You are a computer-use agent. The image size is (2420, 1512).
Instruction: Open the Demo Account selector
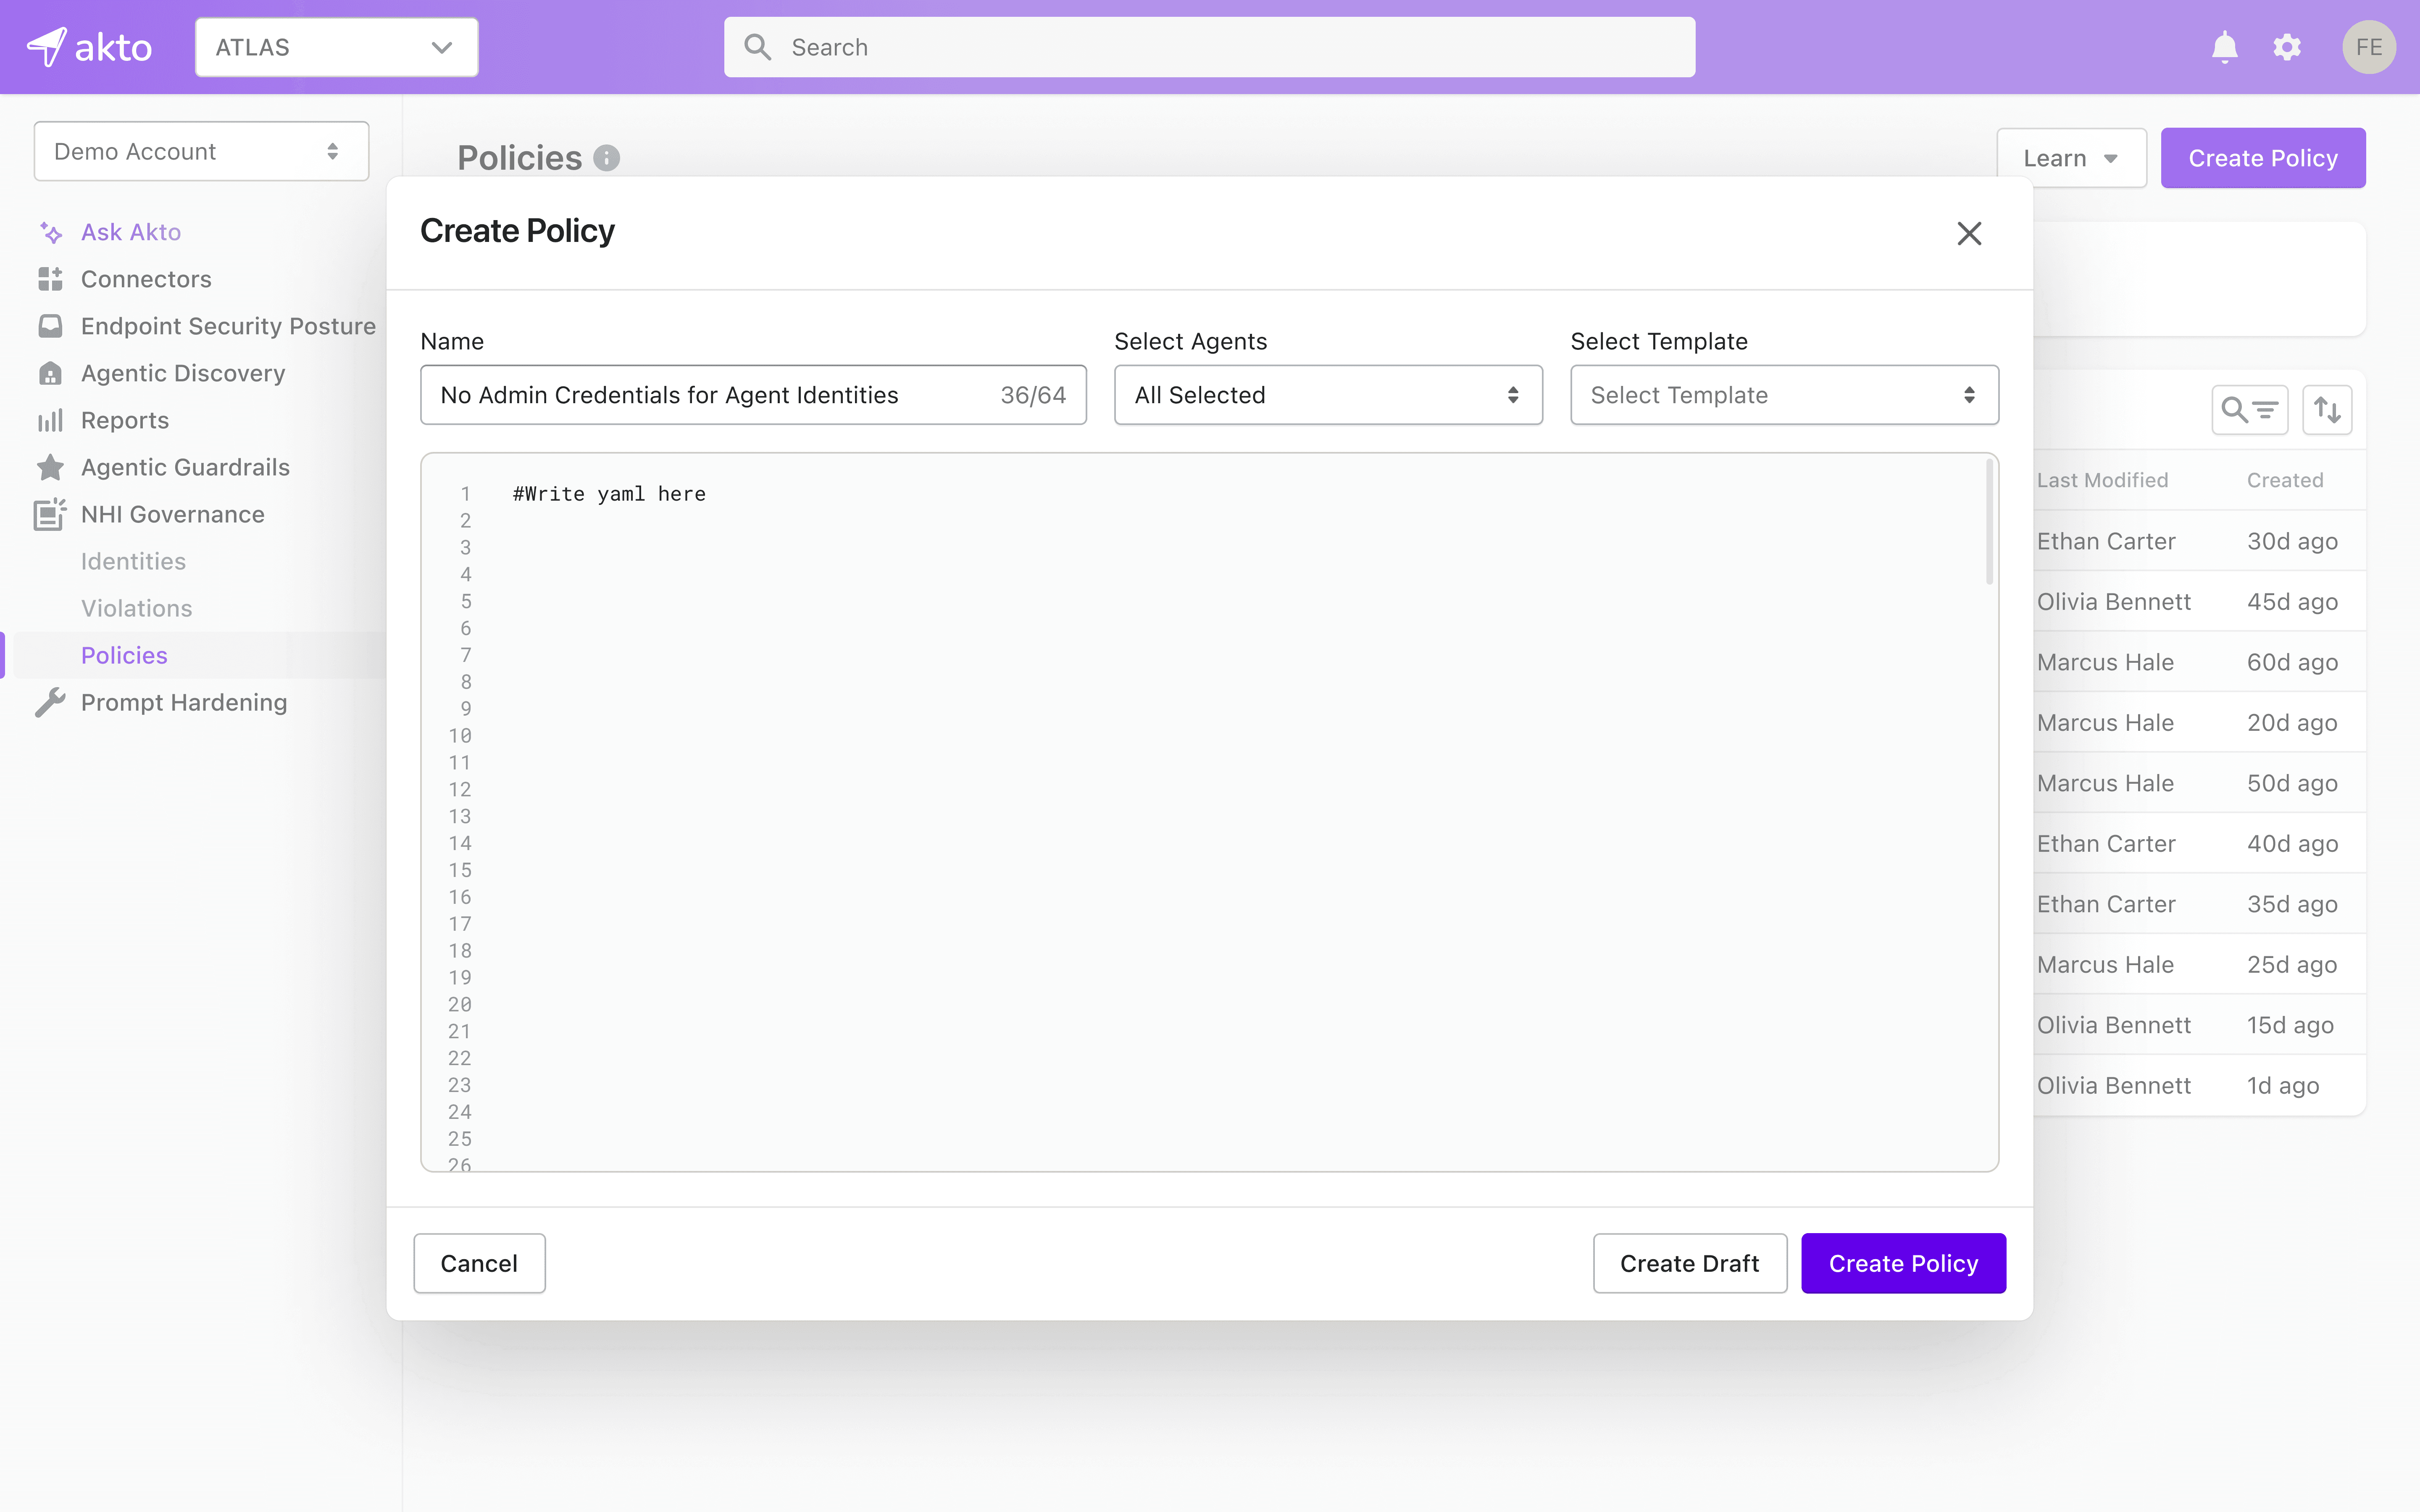coord(201,151)
